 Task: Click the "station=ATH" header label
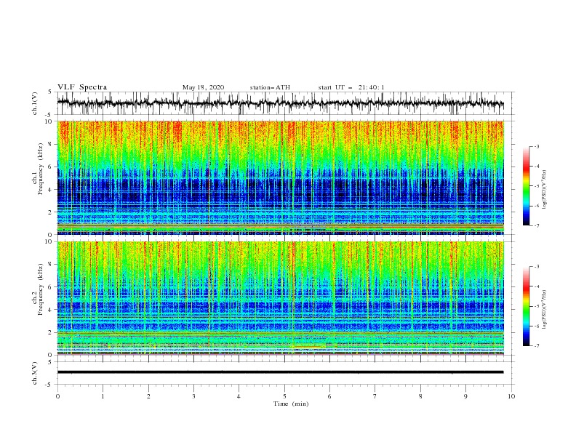coord(270,87)
